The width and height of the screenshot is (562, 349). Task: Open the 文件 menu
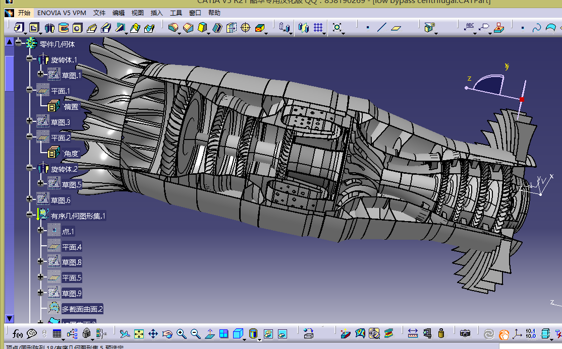tap(99, 13)
